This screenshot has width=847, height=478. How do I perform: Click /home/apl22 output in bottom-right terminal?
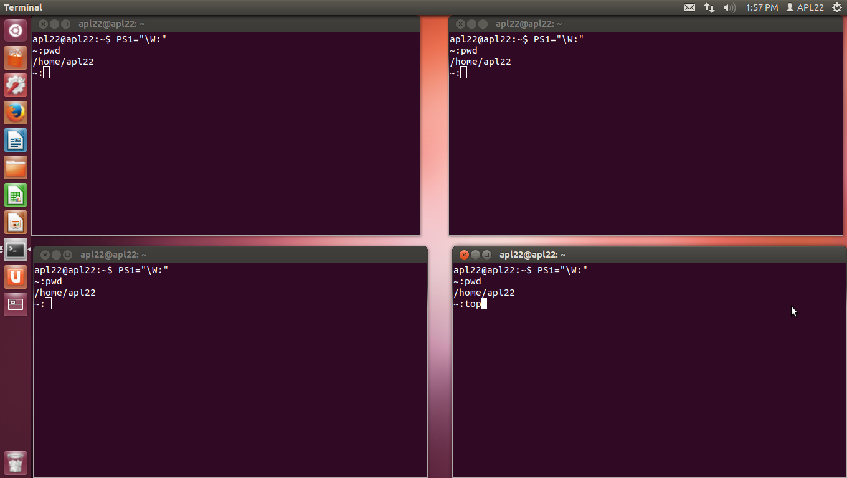tap(484, 293)
